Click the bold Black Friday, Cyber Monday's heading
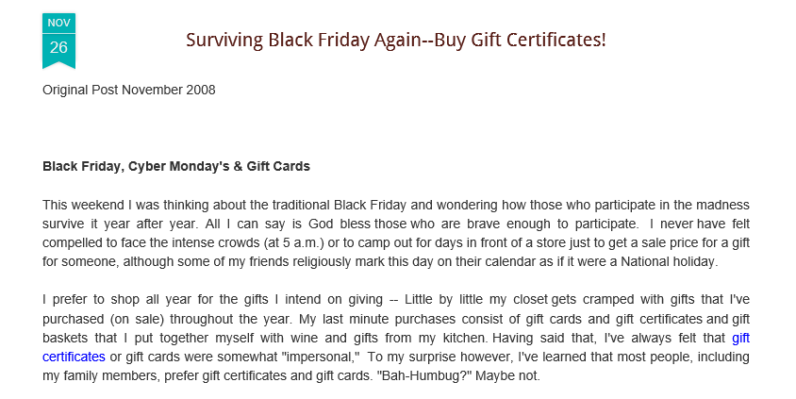Viewport: 796px width, 399px height. (x=176, y=167)
